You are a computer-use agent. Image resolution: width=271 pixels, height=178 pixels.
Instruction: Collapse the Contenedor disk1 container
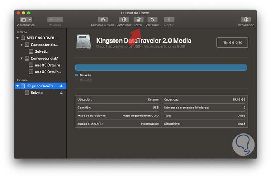pyautogui.click(x=22, y=58)
